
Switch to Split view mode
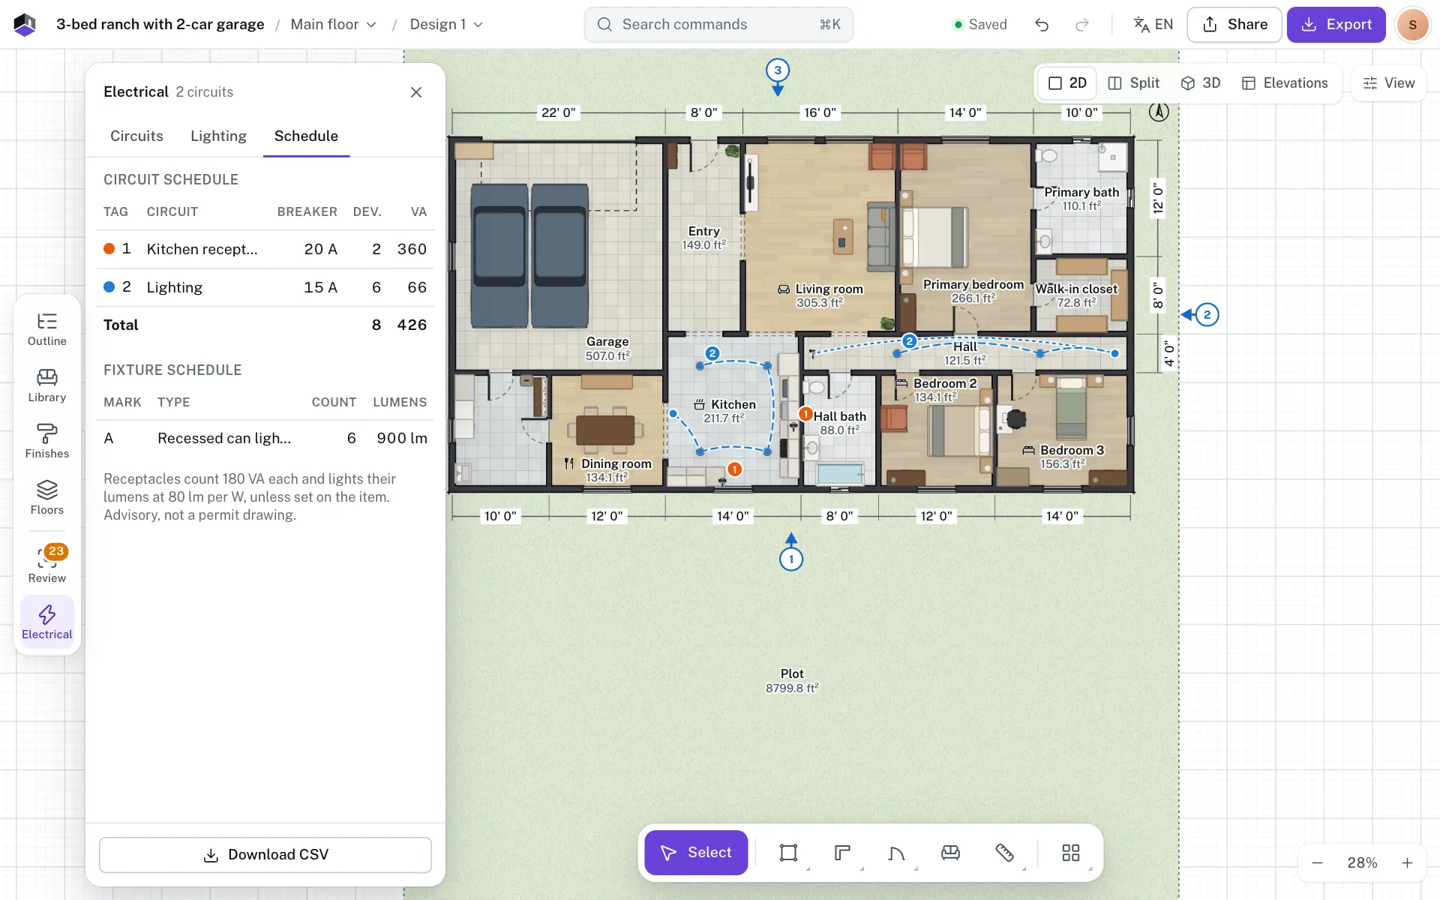tap(1134, 83)
